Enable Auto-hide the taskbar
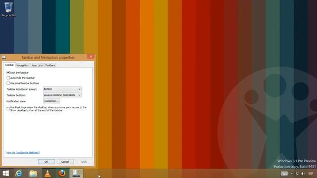Screen dimensions: 317x178 point(8,78)
